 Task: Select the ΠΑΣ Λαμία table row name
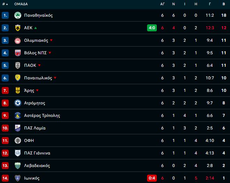click(x=35, y=128)
